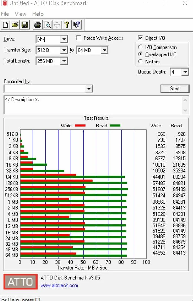The width and height of the screenshot is (193, 301).
Task: Activate the context help arrow icon
Action: coord(77,25)
